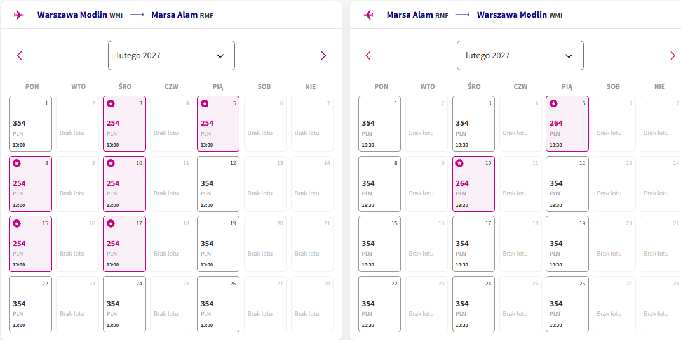Go to next month in return calendar

click(673, 56)
